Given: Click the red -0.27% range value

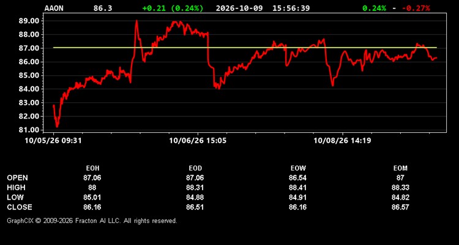Looking at the screenshot, I should coord(416,8).
